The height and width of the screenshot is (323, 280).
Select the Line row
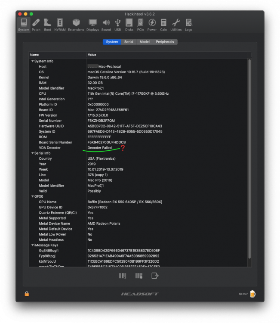coord(138,175)
